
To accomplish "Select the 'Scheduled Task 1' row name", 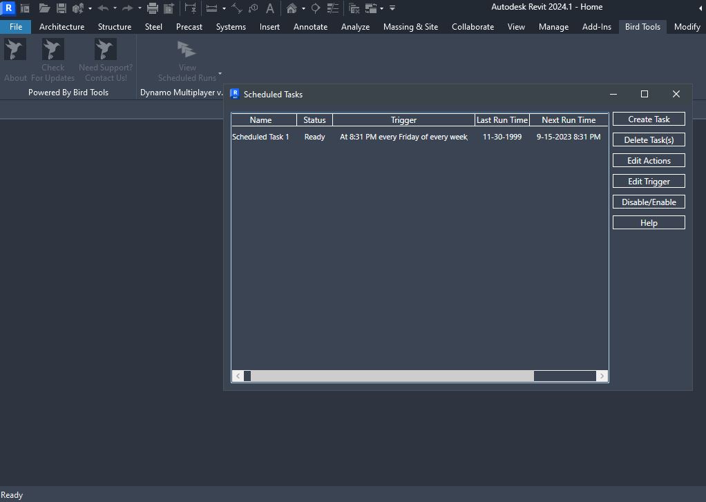I will (x=260, y=137).
